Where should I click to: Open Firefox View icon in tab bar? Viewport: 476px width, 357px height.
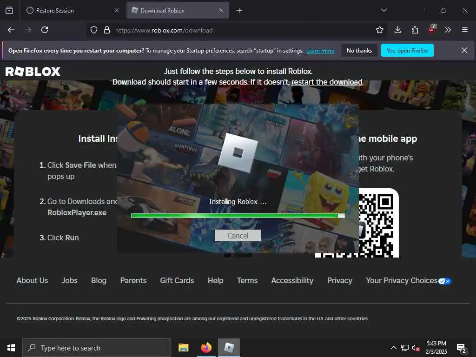(9, 10)
